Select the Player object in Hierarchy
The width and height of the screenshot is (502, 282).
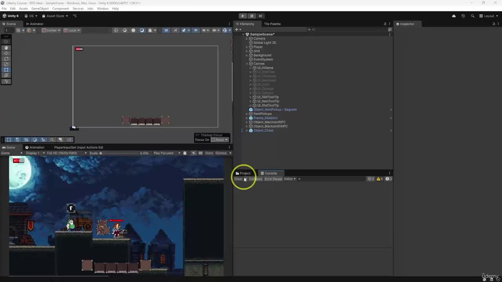click(258, 47)
